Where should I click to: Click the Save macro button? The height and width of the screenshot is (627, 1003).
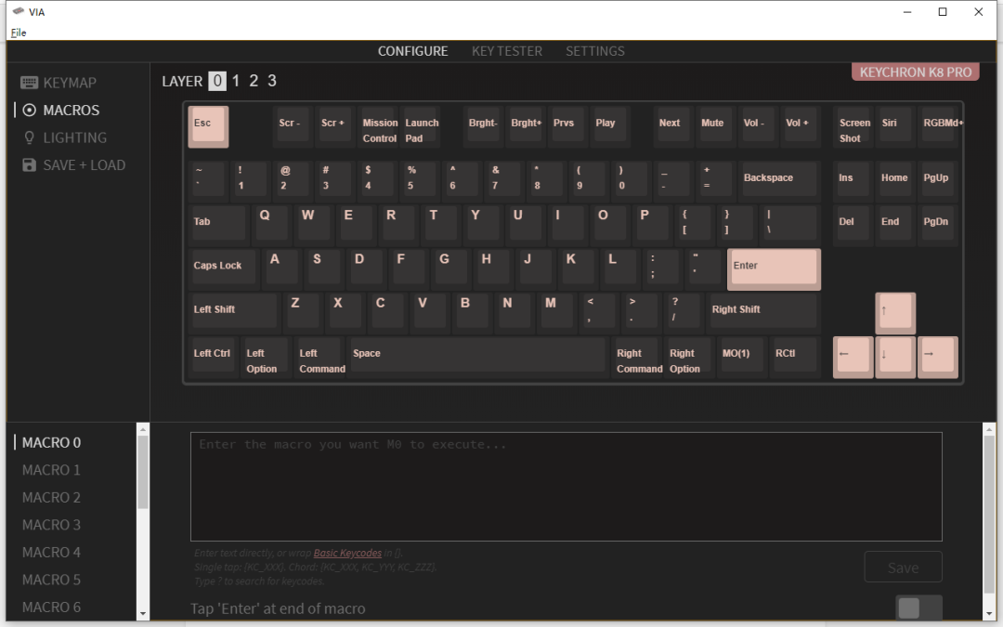(903, 567)
